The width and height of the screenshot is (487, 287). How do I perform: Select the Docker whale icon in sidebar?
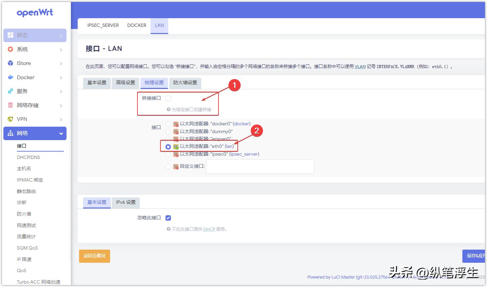(x=10, y=77)
